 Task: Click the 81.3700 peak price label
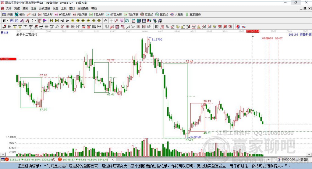click(x=157, y=39)
